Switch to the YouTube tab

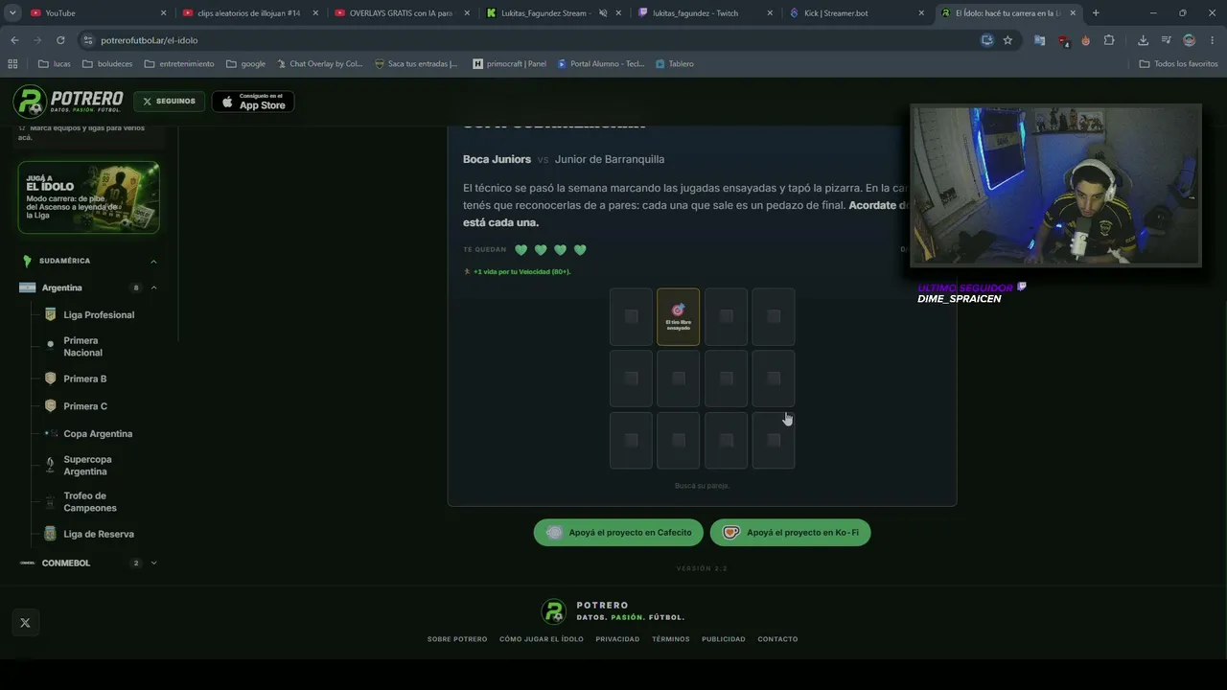point(98,13)
